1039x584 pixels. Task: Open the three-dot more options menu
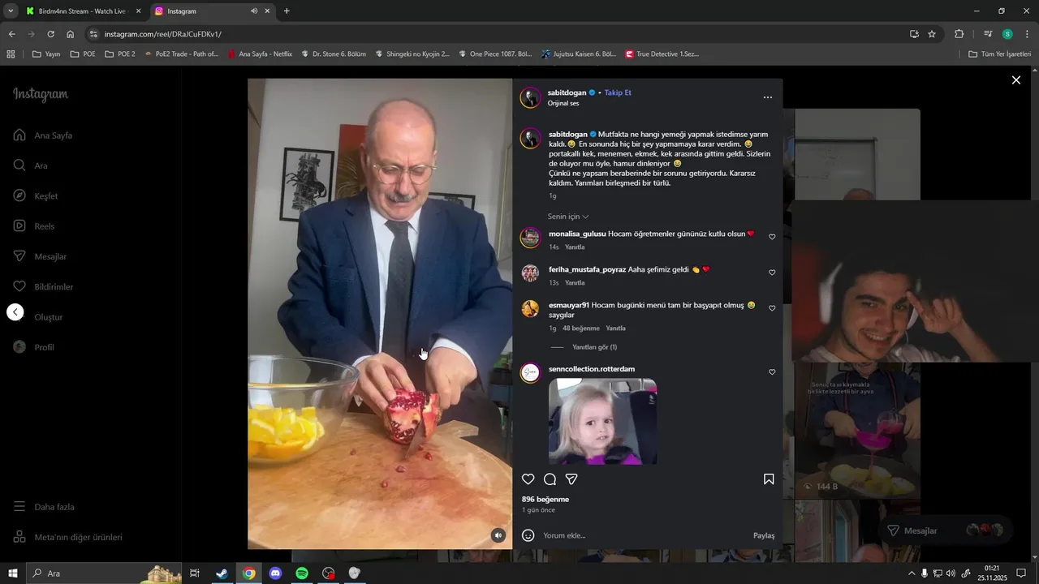(x=768, y=97)
